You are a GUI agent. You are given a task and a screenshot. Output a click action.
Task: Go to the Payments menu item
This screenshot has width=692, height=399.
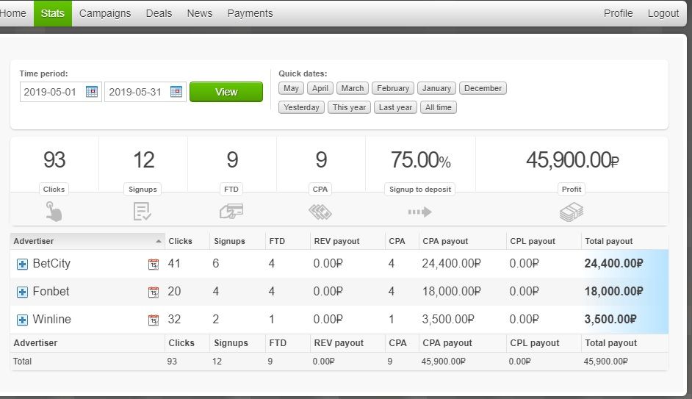pos(250,13)
